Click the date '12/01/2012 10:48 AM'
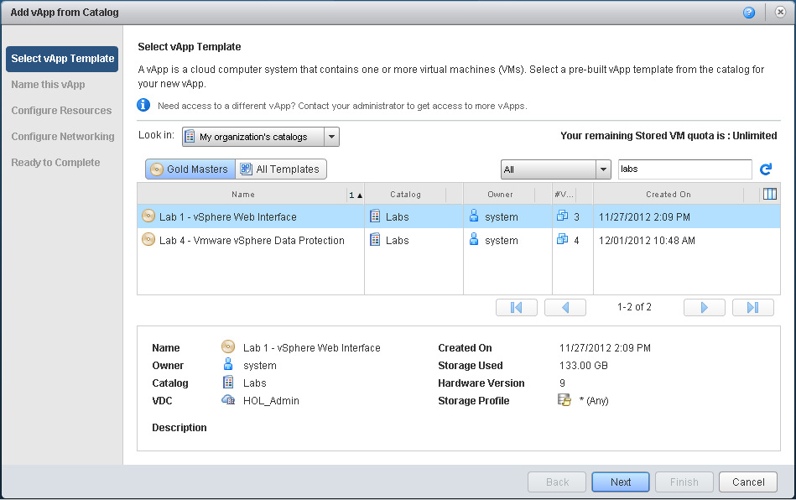796x500 pixels. [647, 241]
